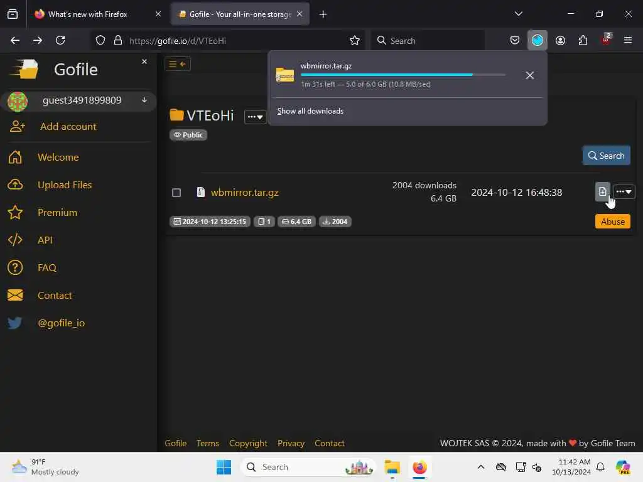Click the orange Abuse button

613,222
